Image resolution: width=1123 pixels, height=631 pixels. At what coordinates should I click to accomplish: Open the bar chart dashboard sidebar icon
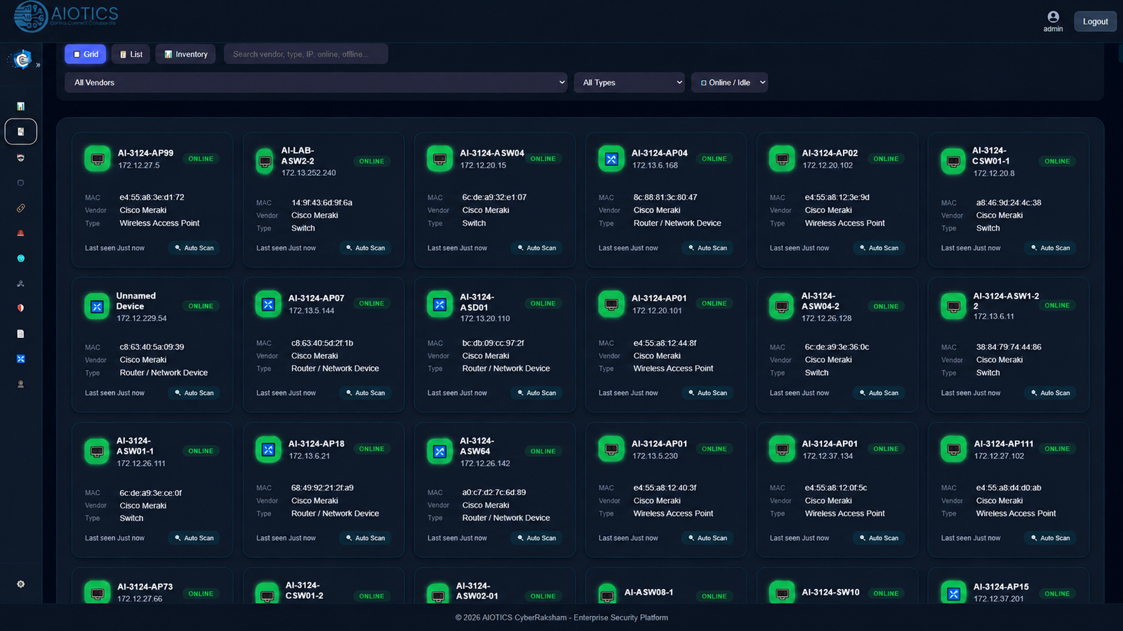point(20,107)
